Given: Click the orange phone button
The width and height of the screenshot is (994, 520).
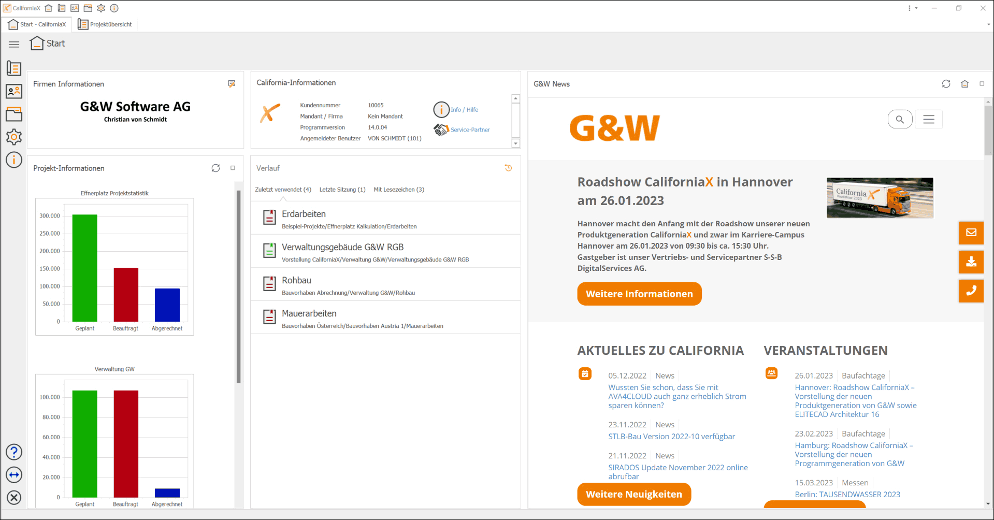Looking at the screenshot, I should click(x=971, y=291).
